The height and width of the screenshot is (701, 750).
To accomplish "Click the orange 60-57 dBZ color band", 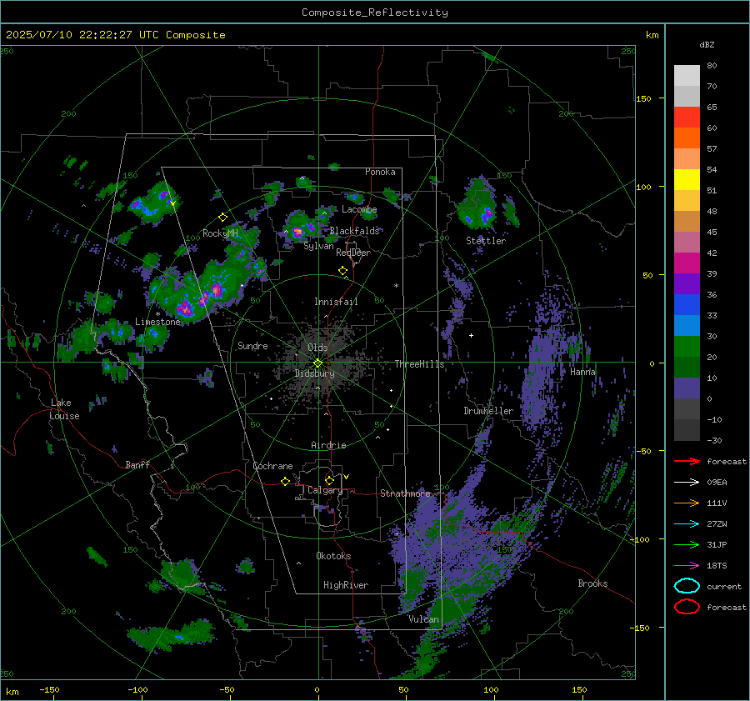I will 687,138.
